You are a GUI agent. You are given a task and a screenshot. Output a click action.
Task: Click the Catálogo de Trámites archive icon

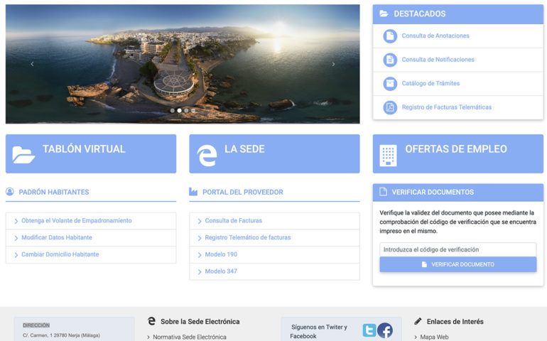pyautogui.click(x=390, y=83)
